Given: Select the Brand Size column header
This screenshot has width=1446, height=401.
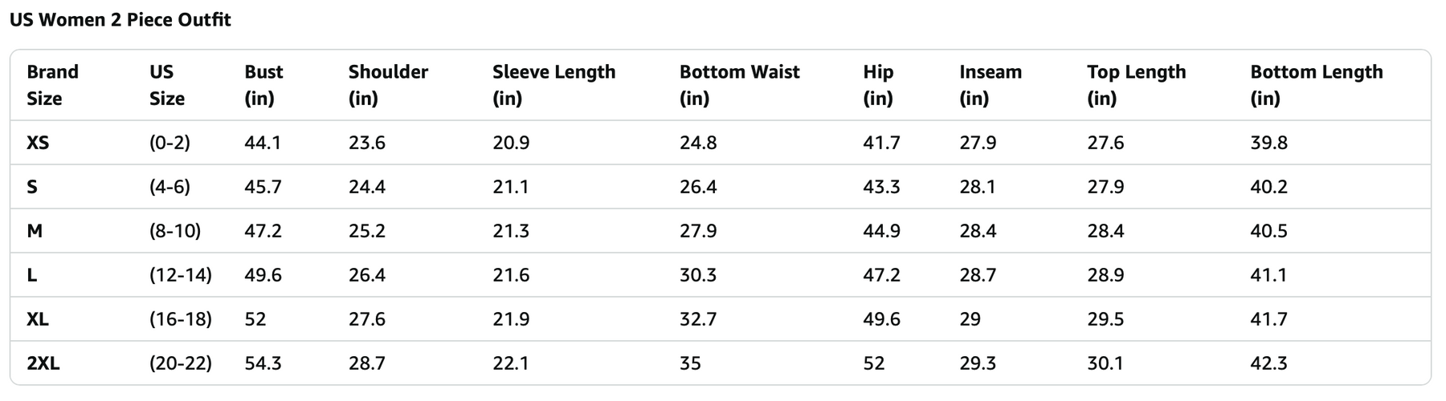Looking at the screenshot, I should [53, 85].
